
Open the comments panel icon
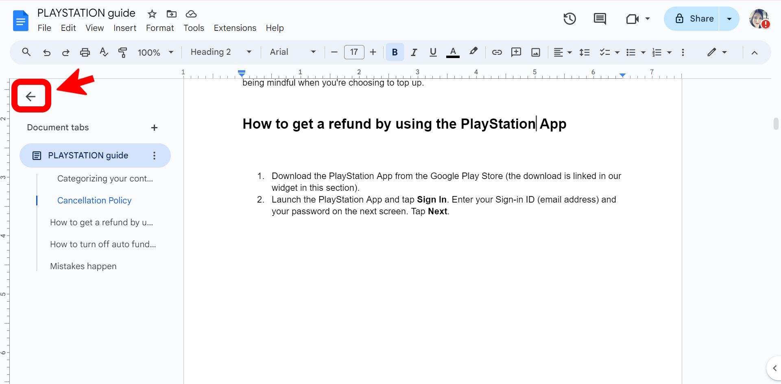(600, 19)
